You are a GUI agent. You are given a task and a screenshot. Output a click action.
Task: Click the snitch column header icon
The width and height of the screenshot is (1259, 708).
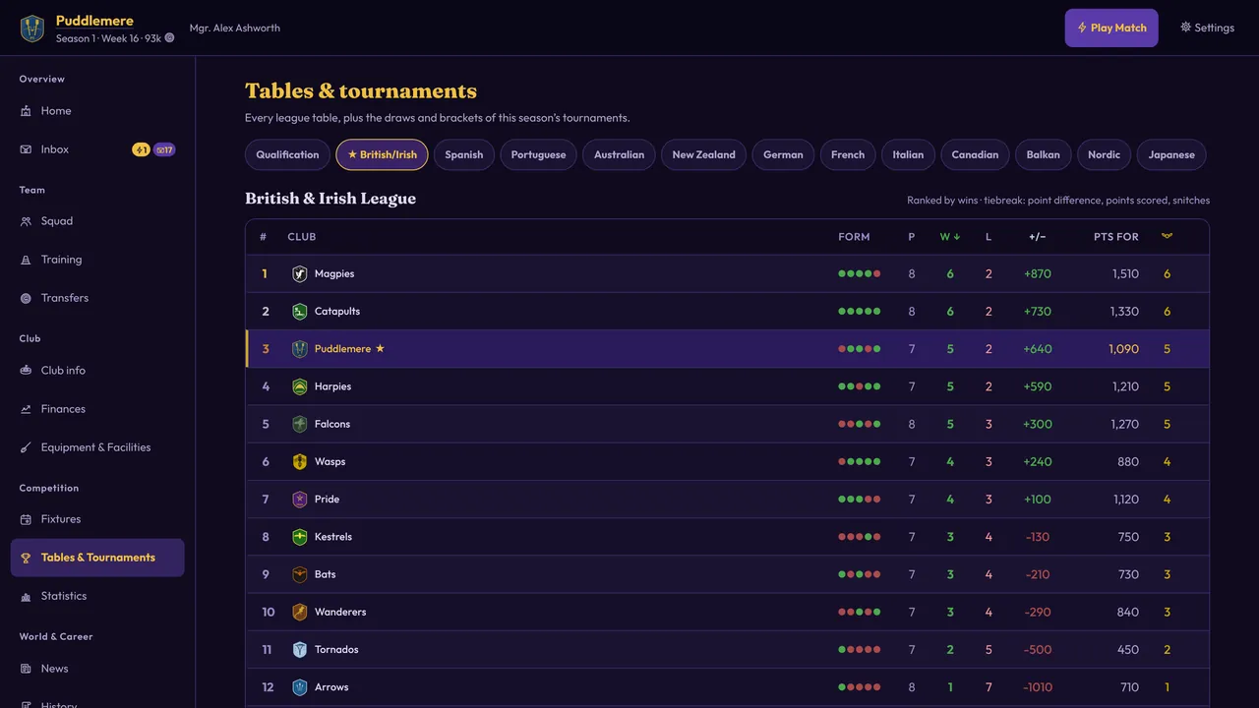[x=1168, y=236]
